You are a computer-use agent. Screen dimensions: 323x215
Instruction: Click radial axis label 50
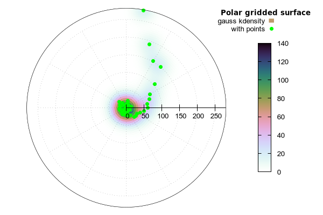(145, 116)
